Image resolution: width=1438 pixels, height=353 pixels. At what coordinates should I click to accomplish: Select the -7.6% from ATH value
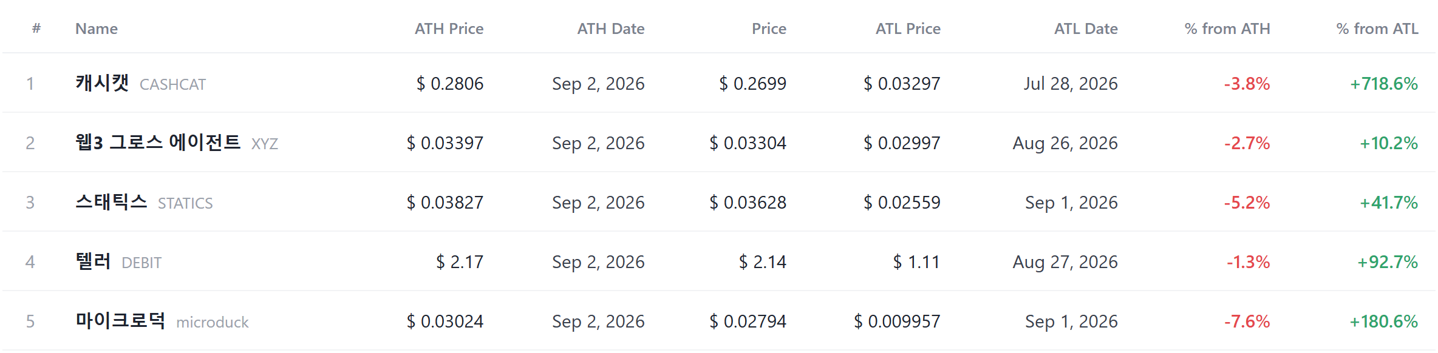pos(1247,321)
